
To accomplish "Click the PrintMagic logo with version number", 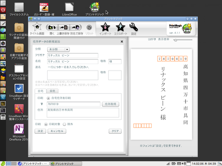I will pyautogui.click(x=180, y=29).
